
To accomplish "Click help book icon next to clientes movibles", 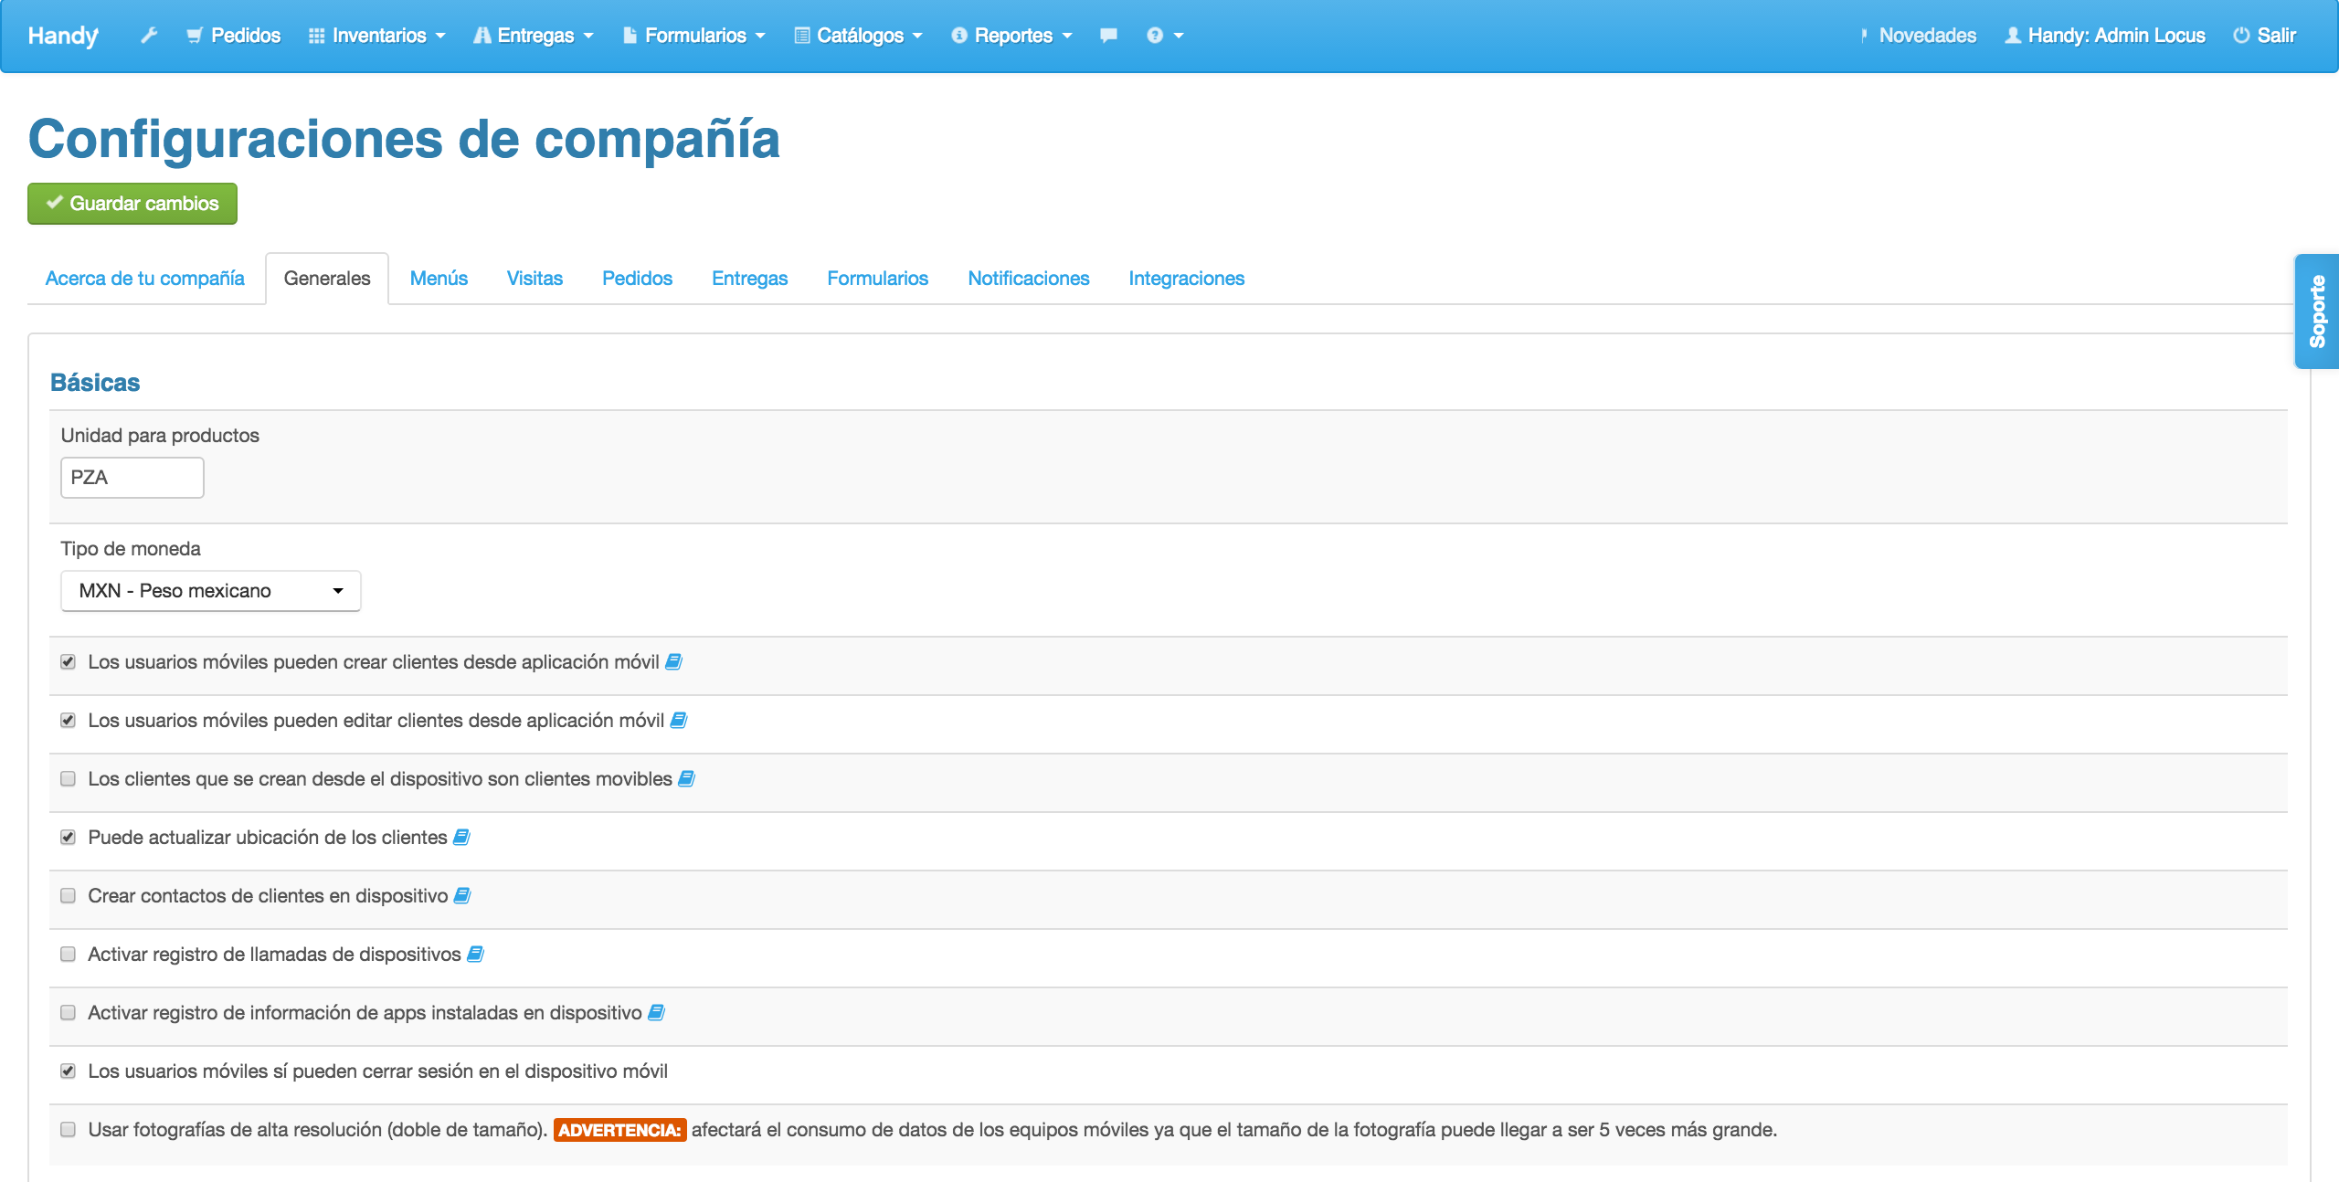I will pyautogui.click(x=686, y=779).
